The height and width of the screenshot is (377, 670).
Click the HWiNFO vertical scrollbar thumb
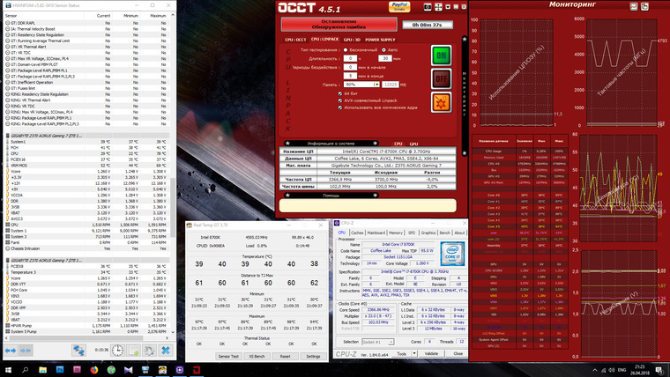coord(173,207)
